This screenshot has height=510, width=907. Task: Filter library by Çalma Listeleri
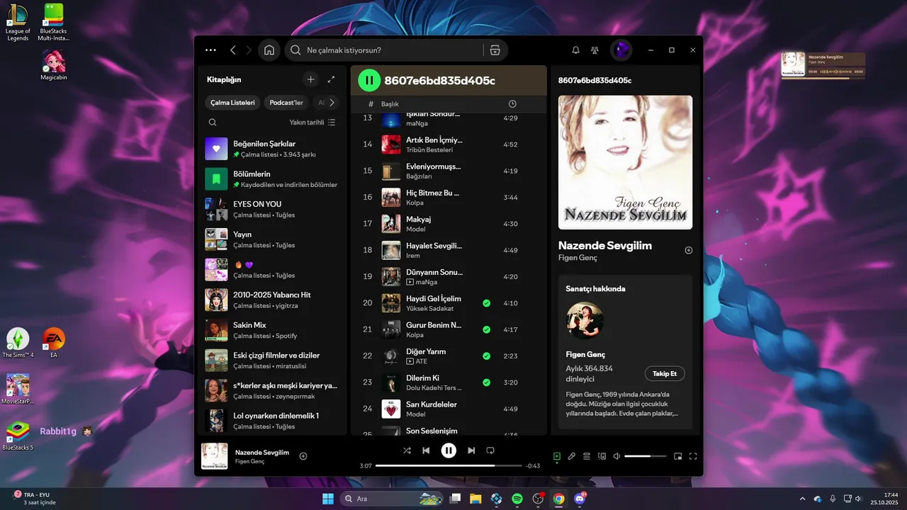[x=232, y=103]
